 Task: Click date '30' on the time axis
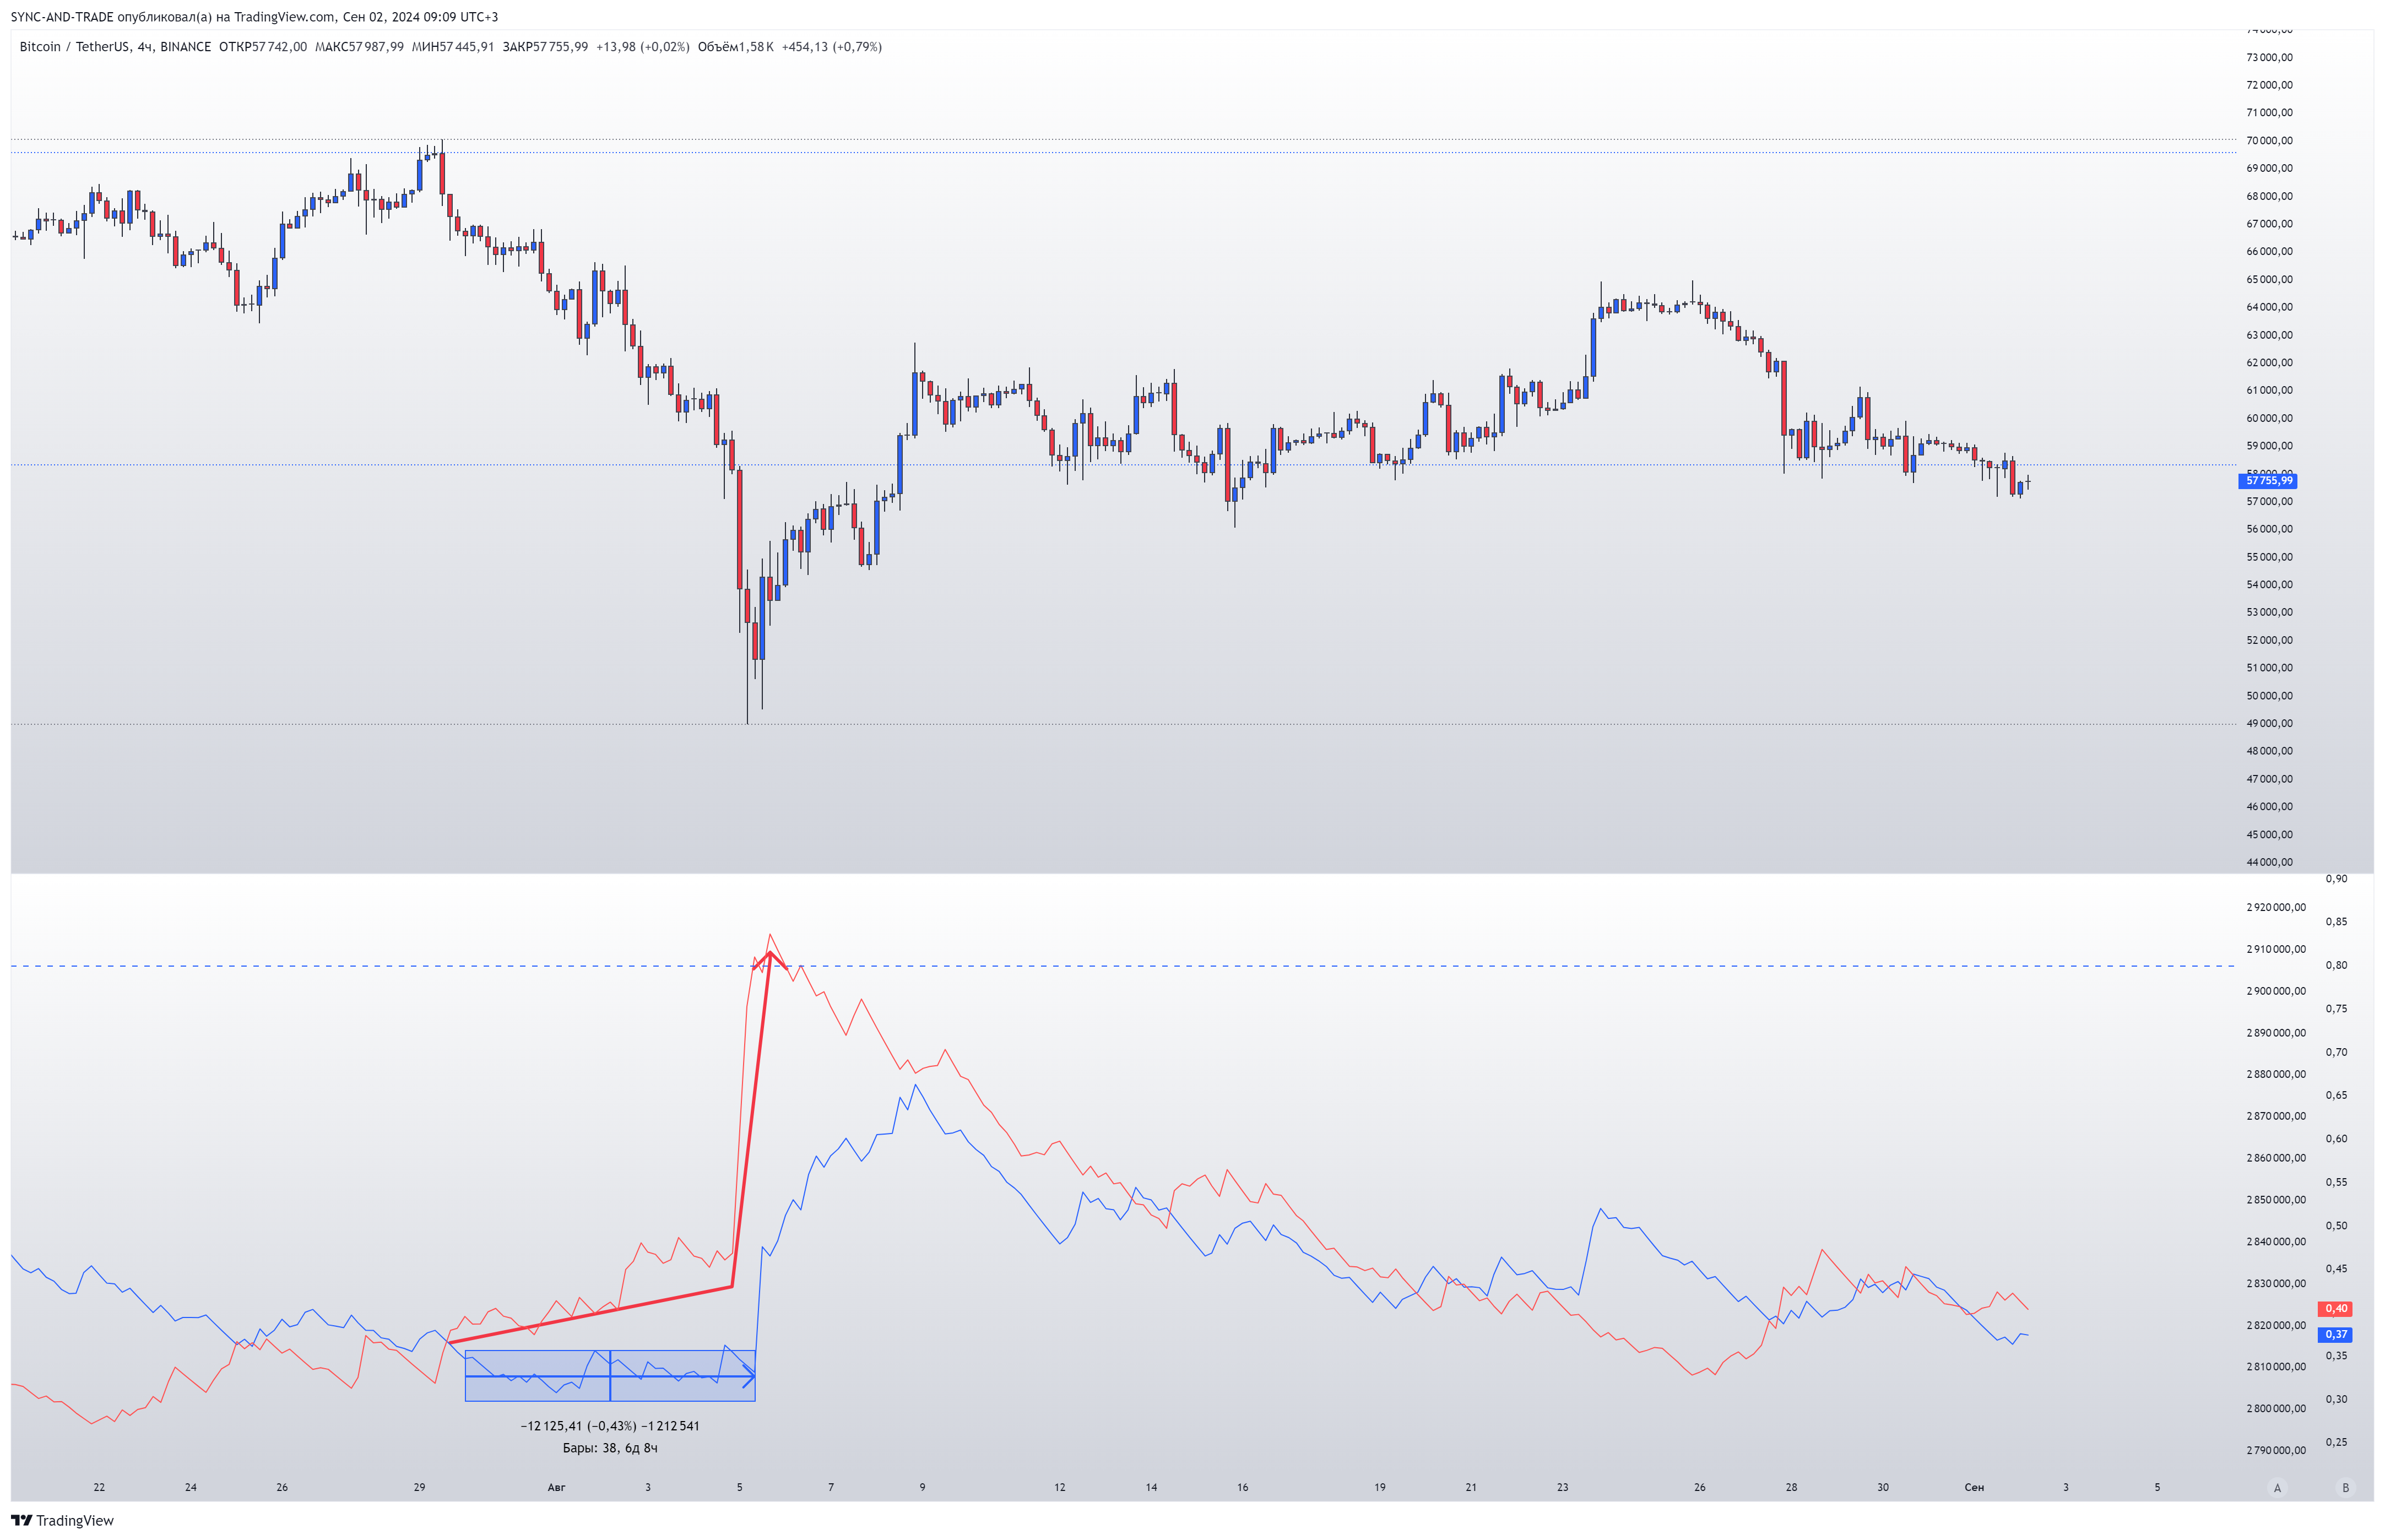[x=1882, y=1487]
